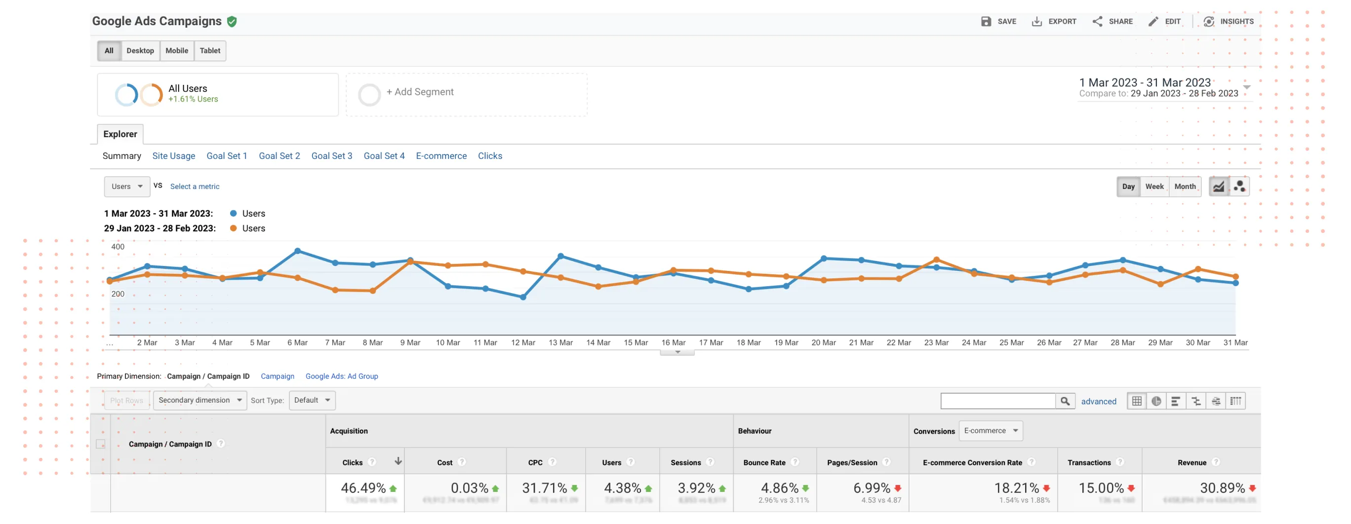Click the EXPORT download icon
The image size is (1351, 524).
click(1037, 22)
